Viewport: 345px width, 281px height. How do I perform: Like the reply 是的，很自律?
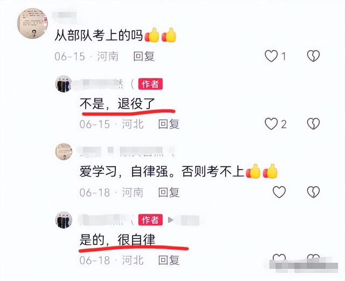279,257
